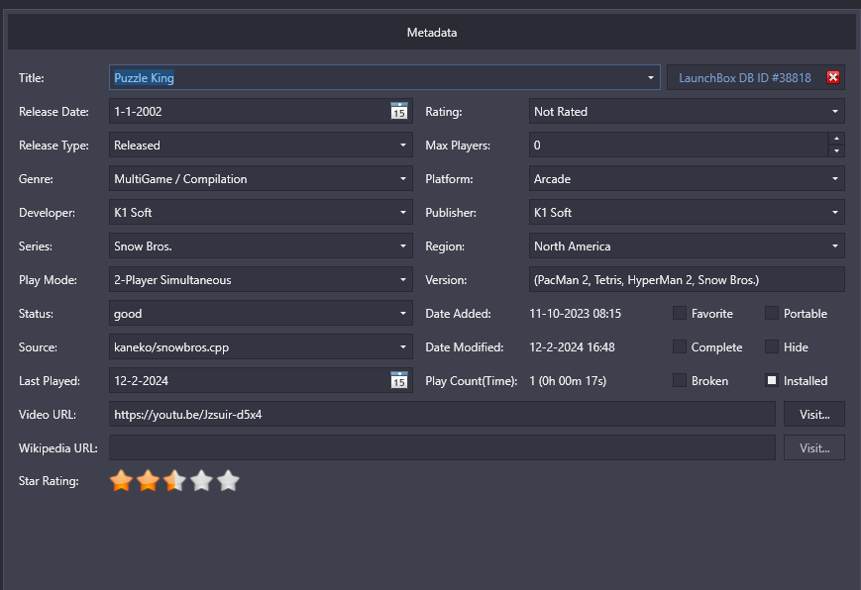Remove the LaunchBox DB ID with red X
861x590 pixels.
[833, 77]
